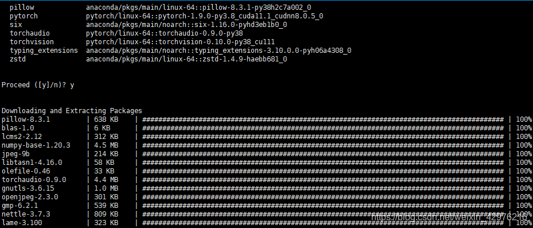Select the '539 KB' size for gmp
Viewport: 533px width, 228px height.
click(106, 206)
